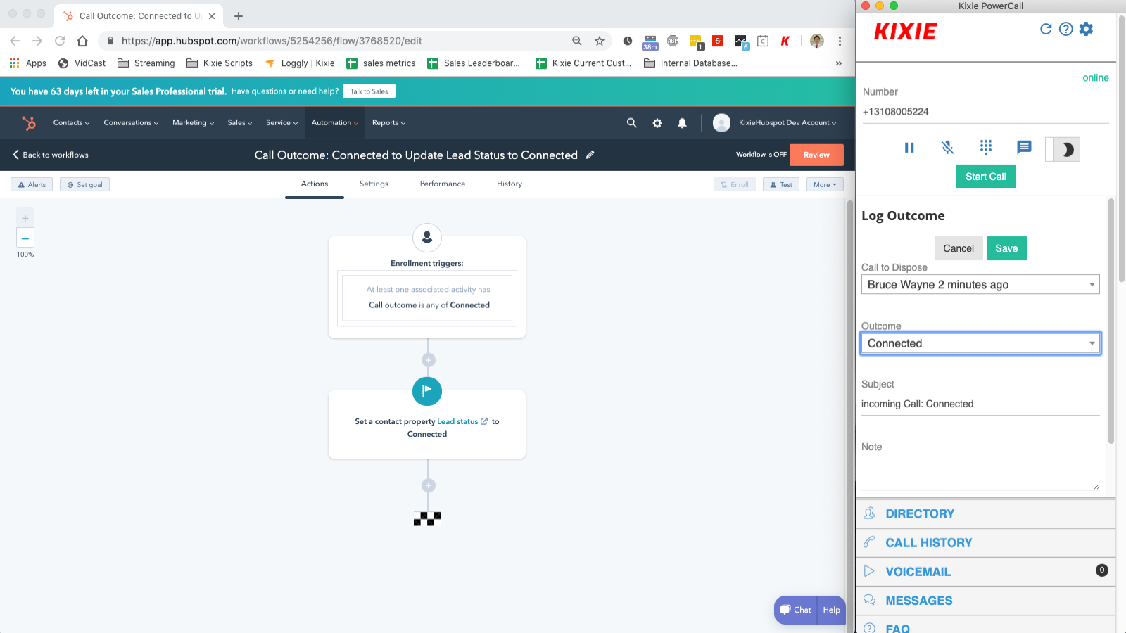
Task: Open the Kixie dialer keypad
Action: tap(986, 148)
